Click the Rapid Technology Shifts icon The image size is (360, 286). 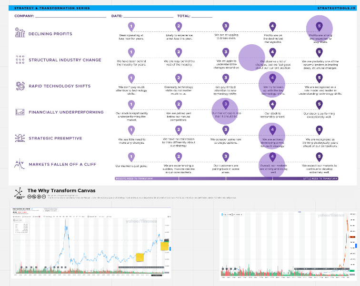(x=20, y=86)
